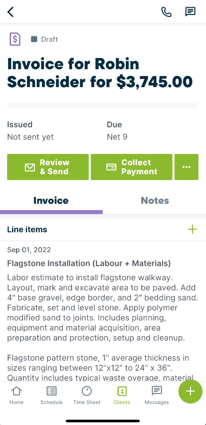Viewport: 206px width, 425px height.
Task: Tap the Due Net 9 field
Action: (117, 131)
